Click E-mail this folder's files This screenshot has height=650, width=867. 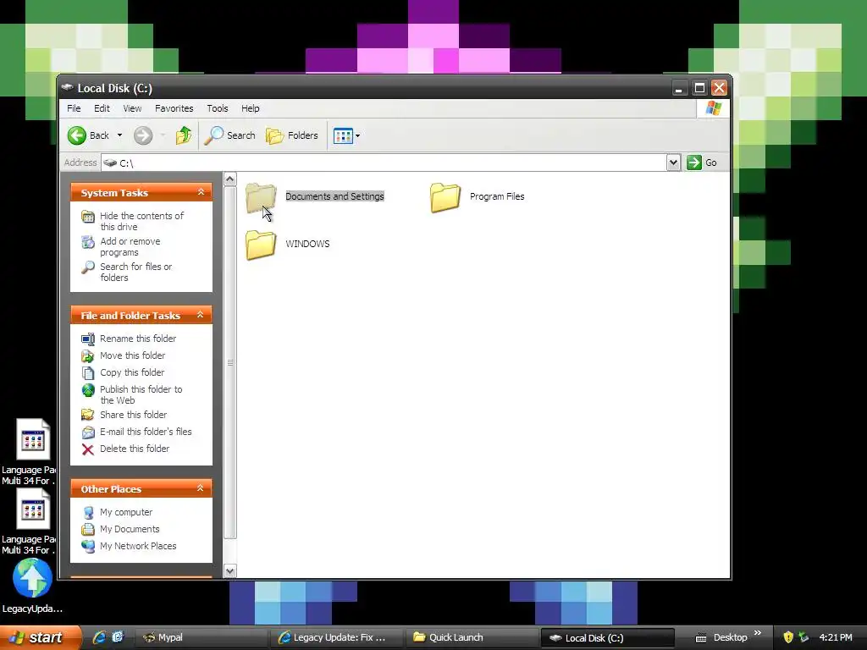click(x=146, y=432)
